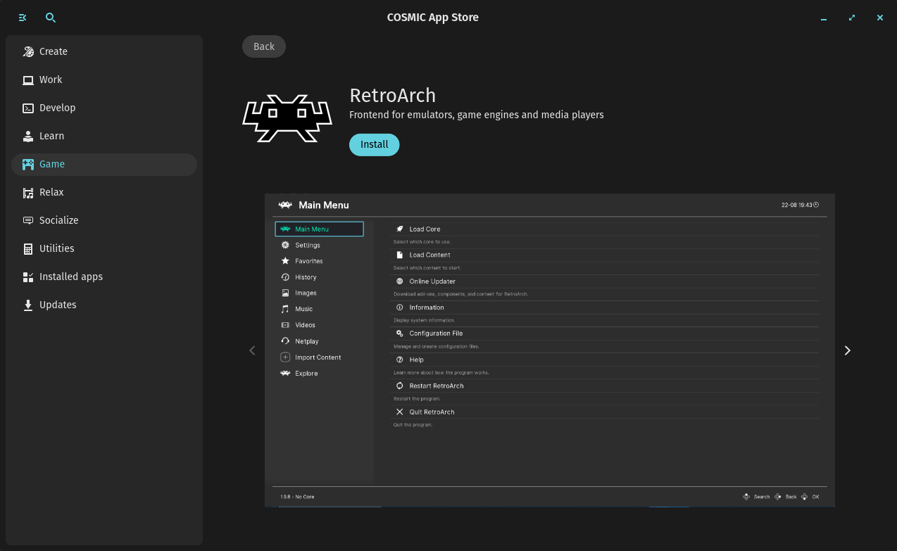The image size is (897, 551).
Task: Collapse the sidebar navigation toggle icon
Action: pyautogui.click(x=23, y=18)
